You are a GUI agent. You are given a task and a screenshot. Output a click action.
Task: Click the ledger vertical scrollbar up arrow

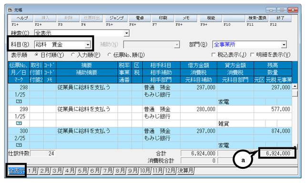click(295, 87)
